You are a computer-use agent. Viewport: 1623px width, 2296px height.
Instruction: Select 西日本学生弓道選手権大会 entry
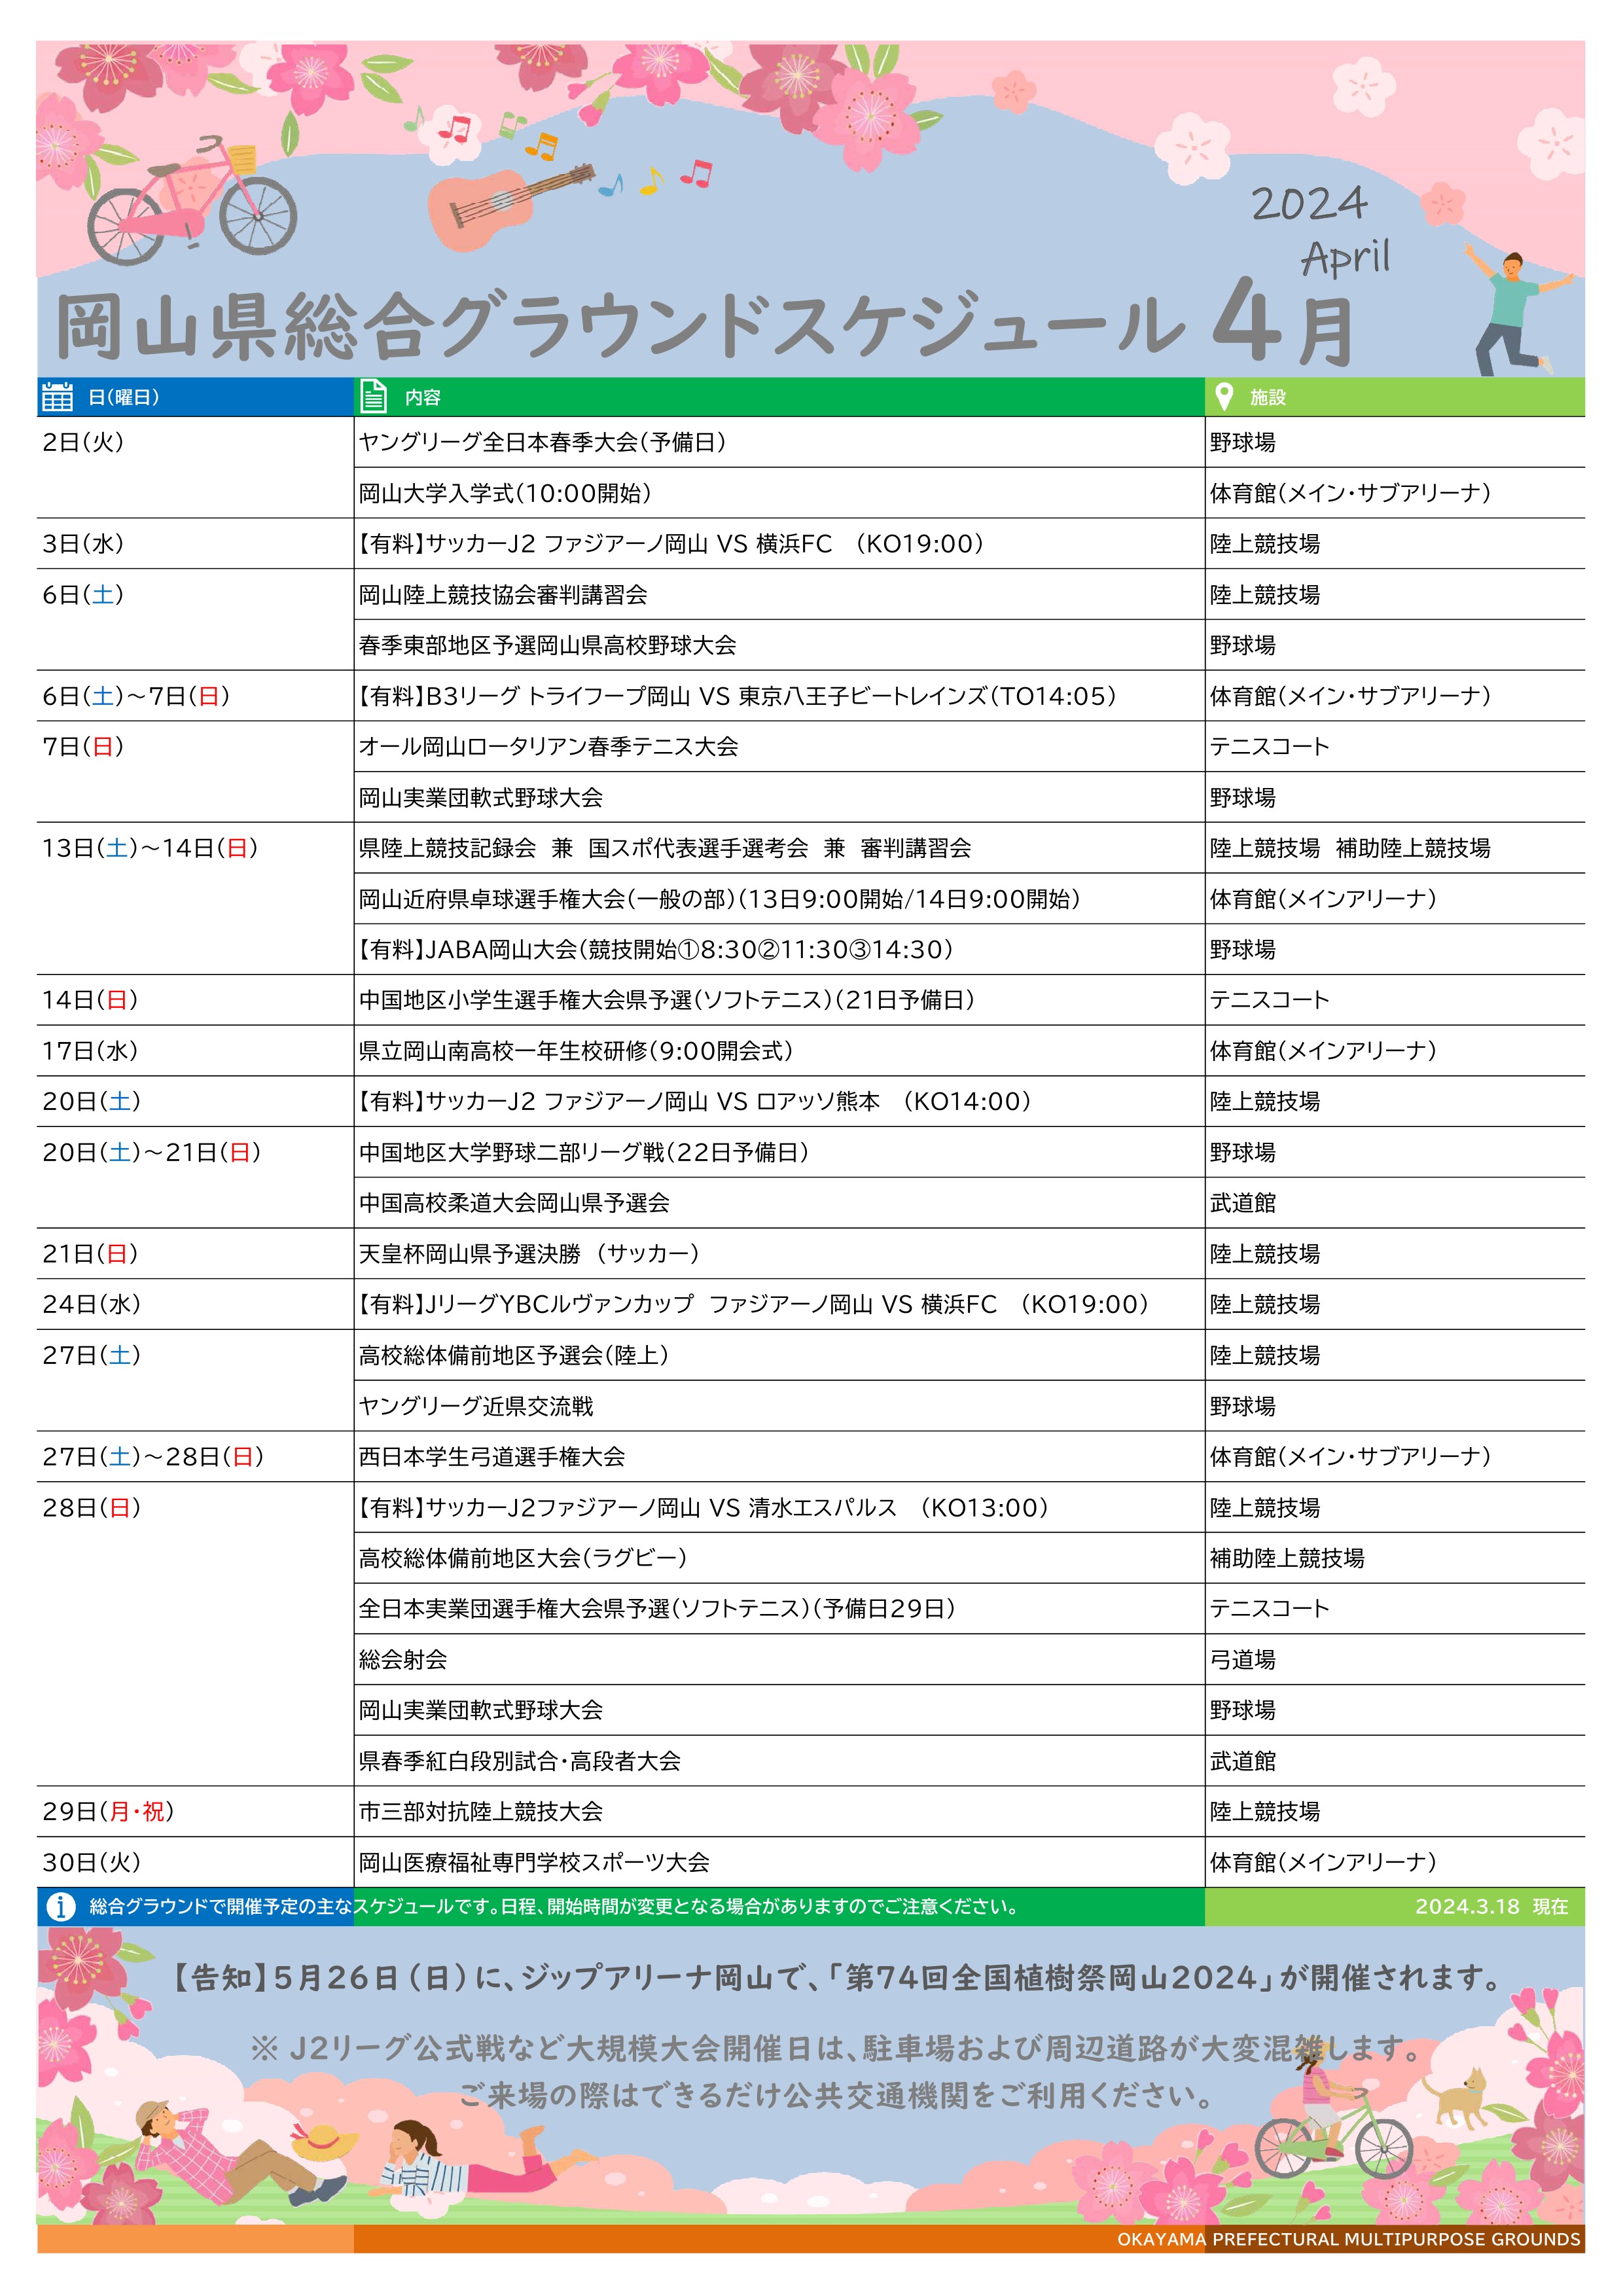(x=492, y=1456)
